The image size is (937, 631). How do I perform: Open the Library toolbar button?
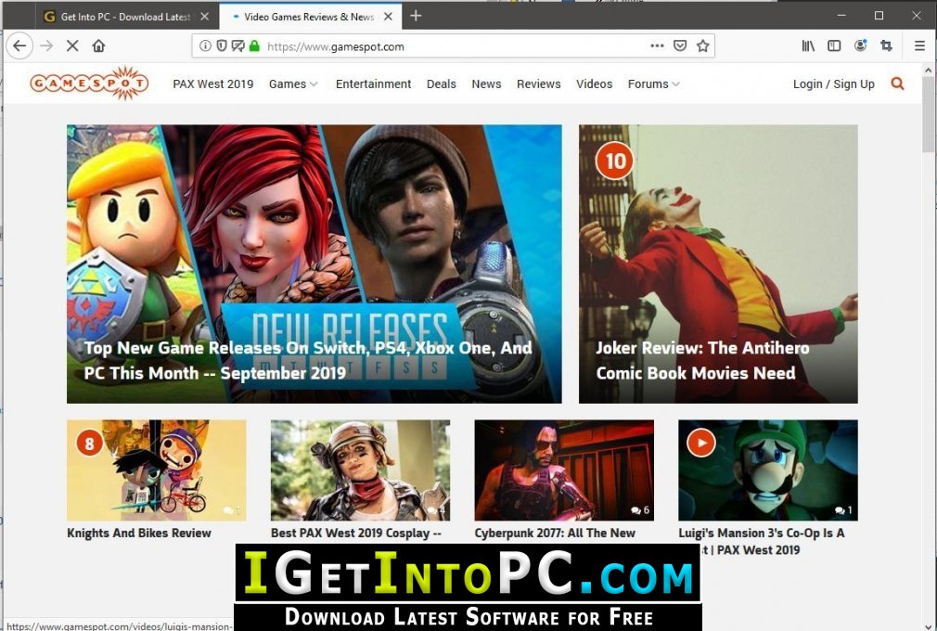(808, 46)
